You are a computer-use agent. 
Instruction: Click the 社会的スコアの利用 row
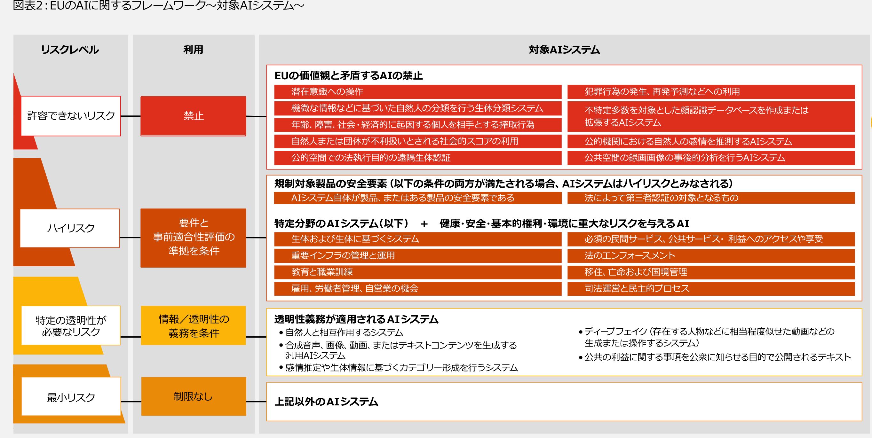[x=418, y=141]
